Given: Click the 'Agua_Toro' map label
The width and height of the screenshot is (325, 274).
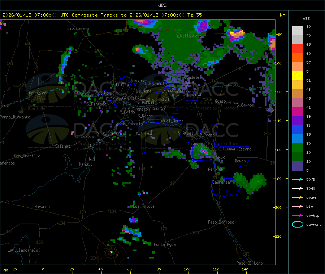Looking at the screenshot, I should [x=39, y=93].
